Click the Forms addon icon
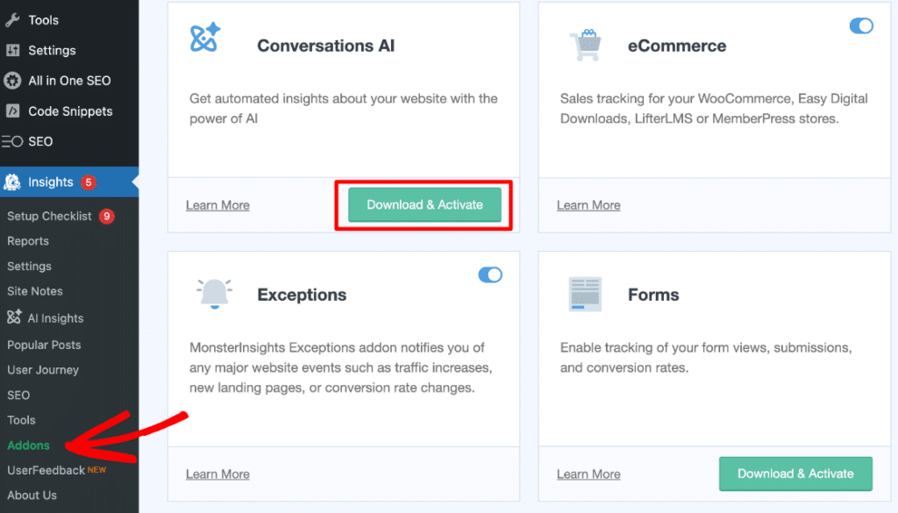The height and width of the screenshot is (513, 898). point(584,295)
